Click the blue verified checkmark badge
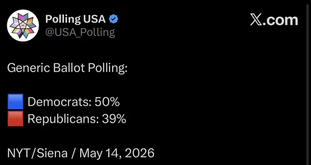Viewport: 311px width, 165px height. tap(113, 19)
